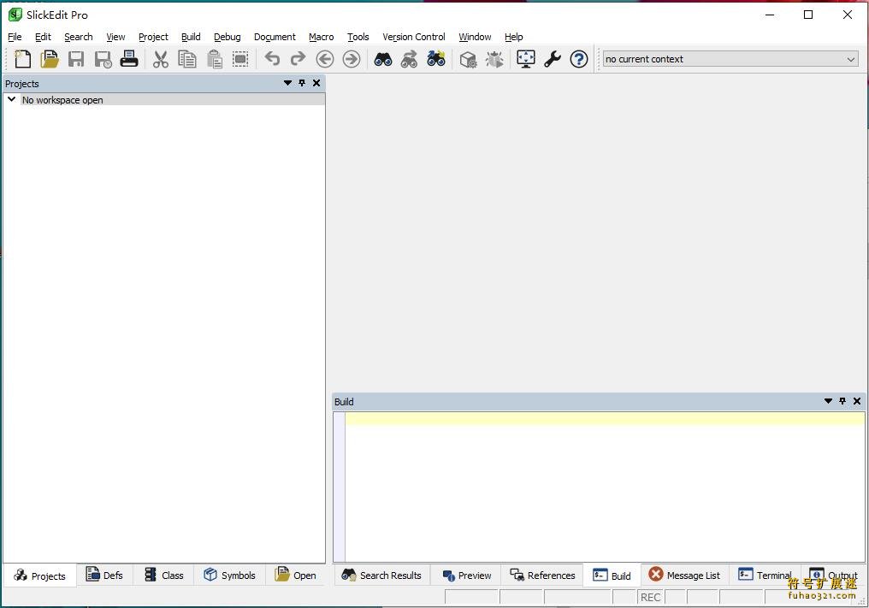
Task: Click the Copy toolbar icon
Action: click(187, 59)
